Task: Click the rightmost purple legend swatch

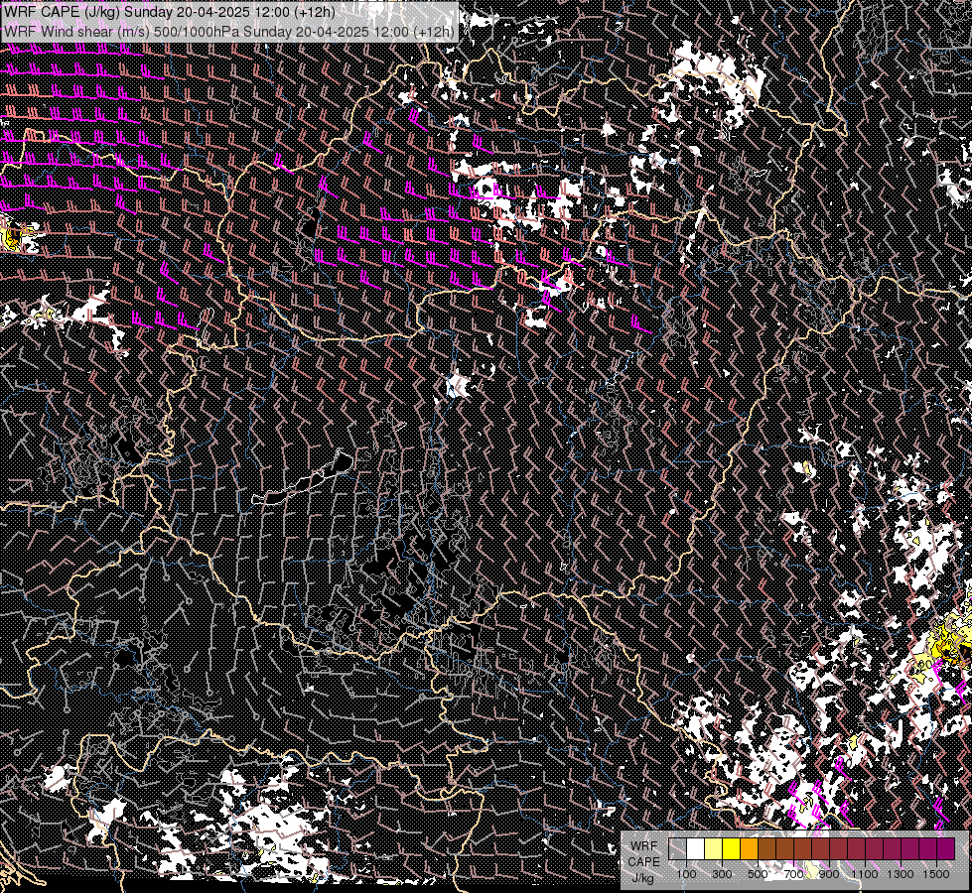Action: coord(946,849)
